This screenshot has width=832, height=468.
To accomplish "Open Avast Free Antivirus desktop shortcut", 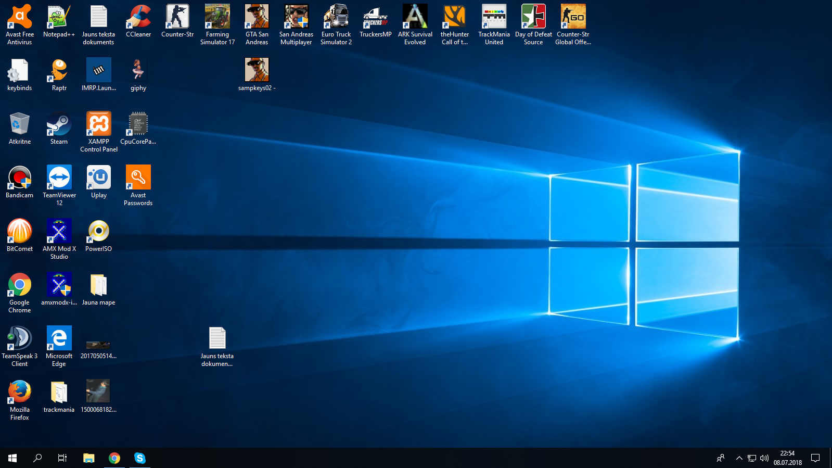I will click(20, 24).
